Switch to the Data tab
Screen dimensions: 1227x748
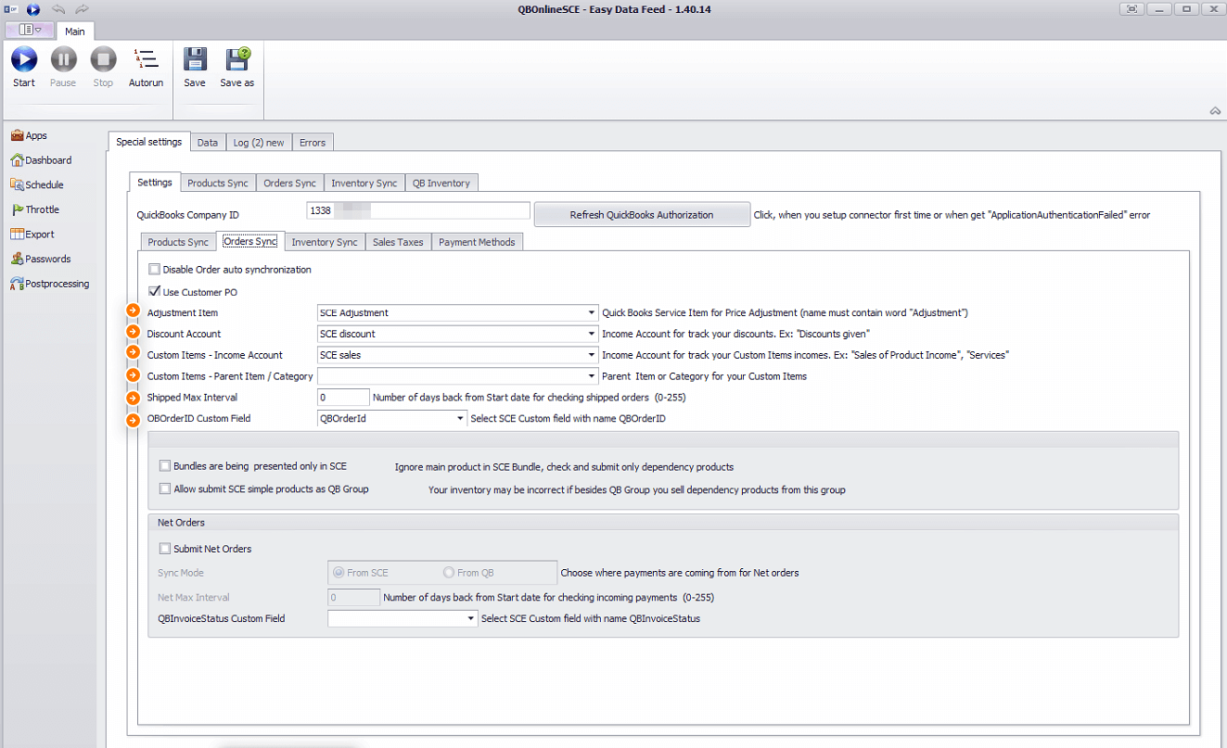(x=208, y=143)
